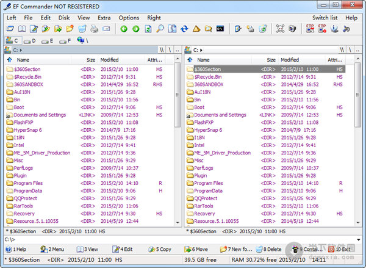Click the last toolbar icon after the anchor
Viewport: 366px width, 268px height.
346,29
